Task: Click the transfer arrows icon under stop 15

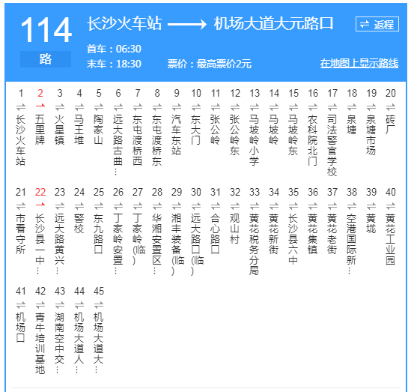Action: click(293, 107)
